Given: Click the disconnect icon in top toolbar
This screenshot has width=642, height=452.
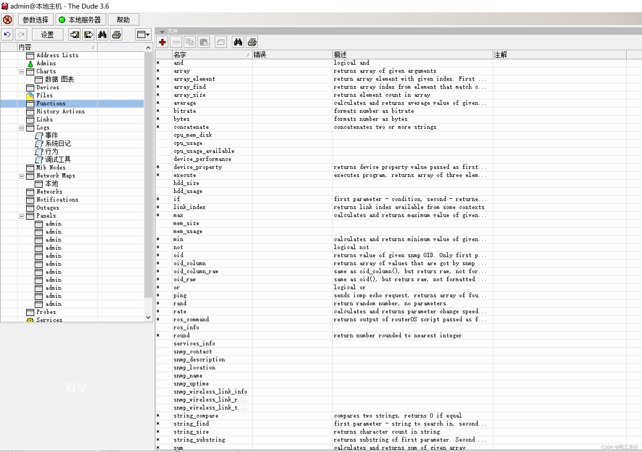Looking at the screenshot, I should coord(7,20).
